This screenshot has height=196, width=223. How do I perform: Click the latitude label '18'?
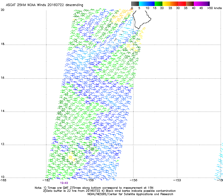(x=2, y=44)
